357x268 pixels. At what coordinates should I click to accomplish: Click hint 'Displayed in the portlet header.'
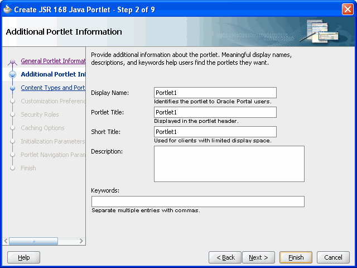click(x=196, y=121)
